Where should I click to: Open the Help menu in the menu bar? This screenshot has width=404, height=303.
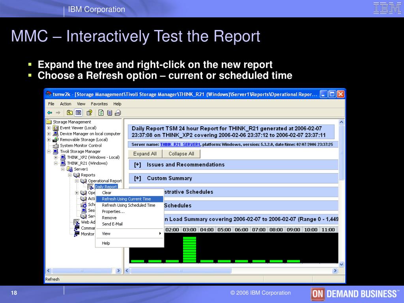[117, 104]
